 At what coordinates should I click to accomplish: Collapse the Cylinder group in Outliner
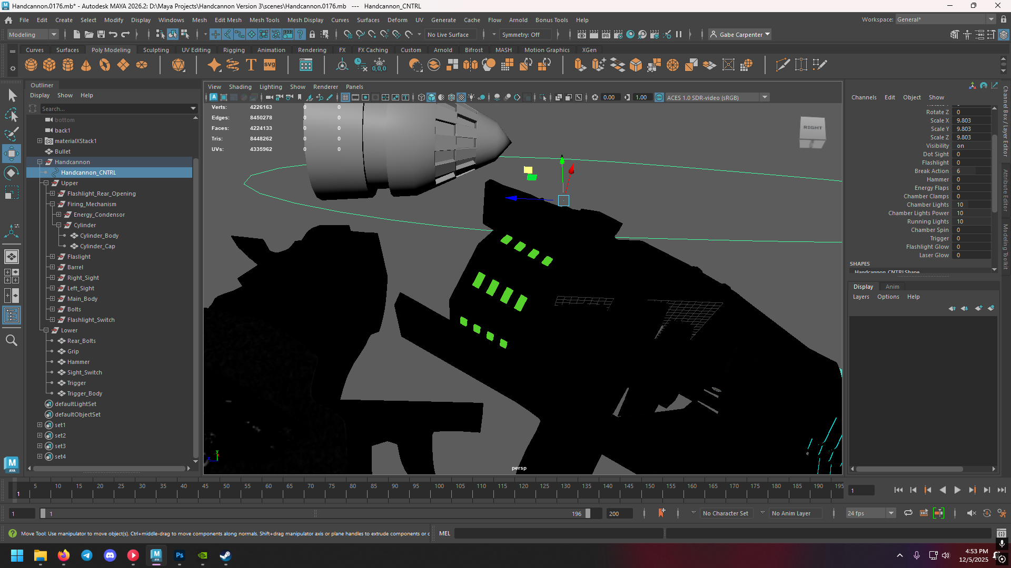click(x=58, y=225)
